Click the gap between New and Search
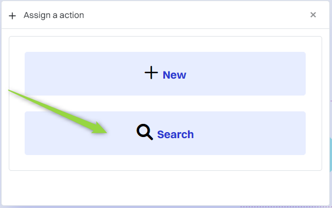 coord(165,103)
